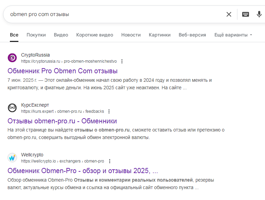
Task: Open the three-dot menu for CryptoRussia result
Action: [122, 61]
